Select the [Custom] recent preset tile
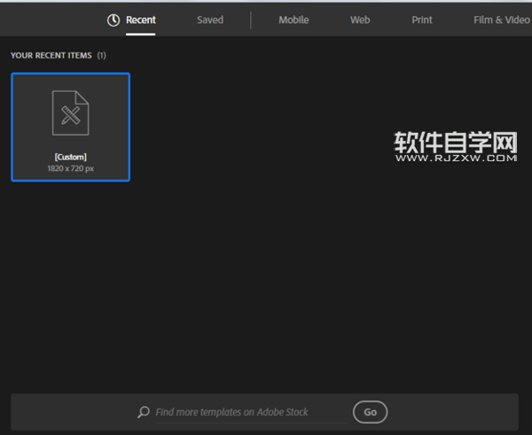Image resolution: width=532 pixels, height=435 pixels. point(70,127)
